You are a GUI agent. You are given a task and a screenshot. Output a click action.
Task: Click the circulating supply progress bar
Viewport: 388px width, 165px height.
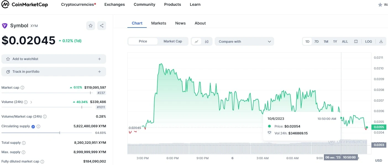point(47,133)
